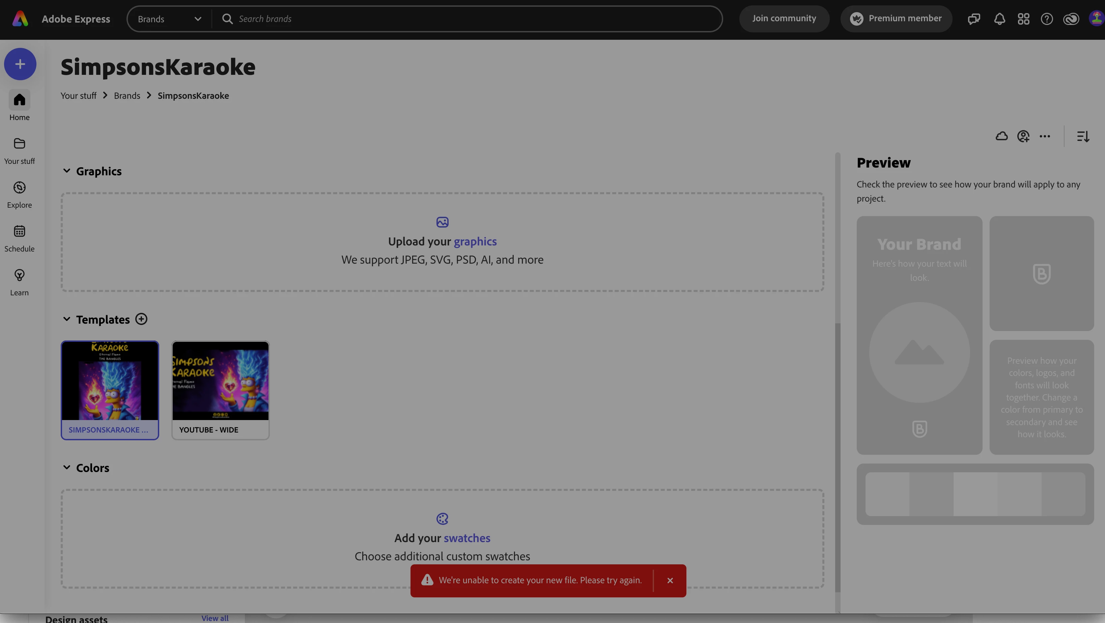
Task: Collapse the Templates section
Action: point(66,319)
